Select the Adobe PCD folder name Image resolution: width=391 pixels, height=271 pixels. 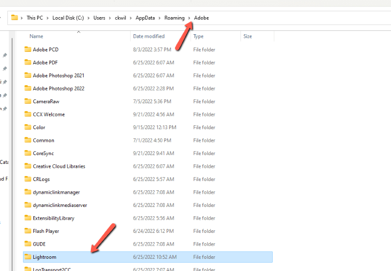tap(45, 49)
